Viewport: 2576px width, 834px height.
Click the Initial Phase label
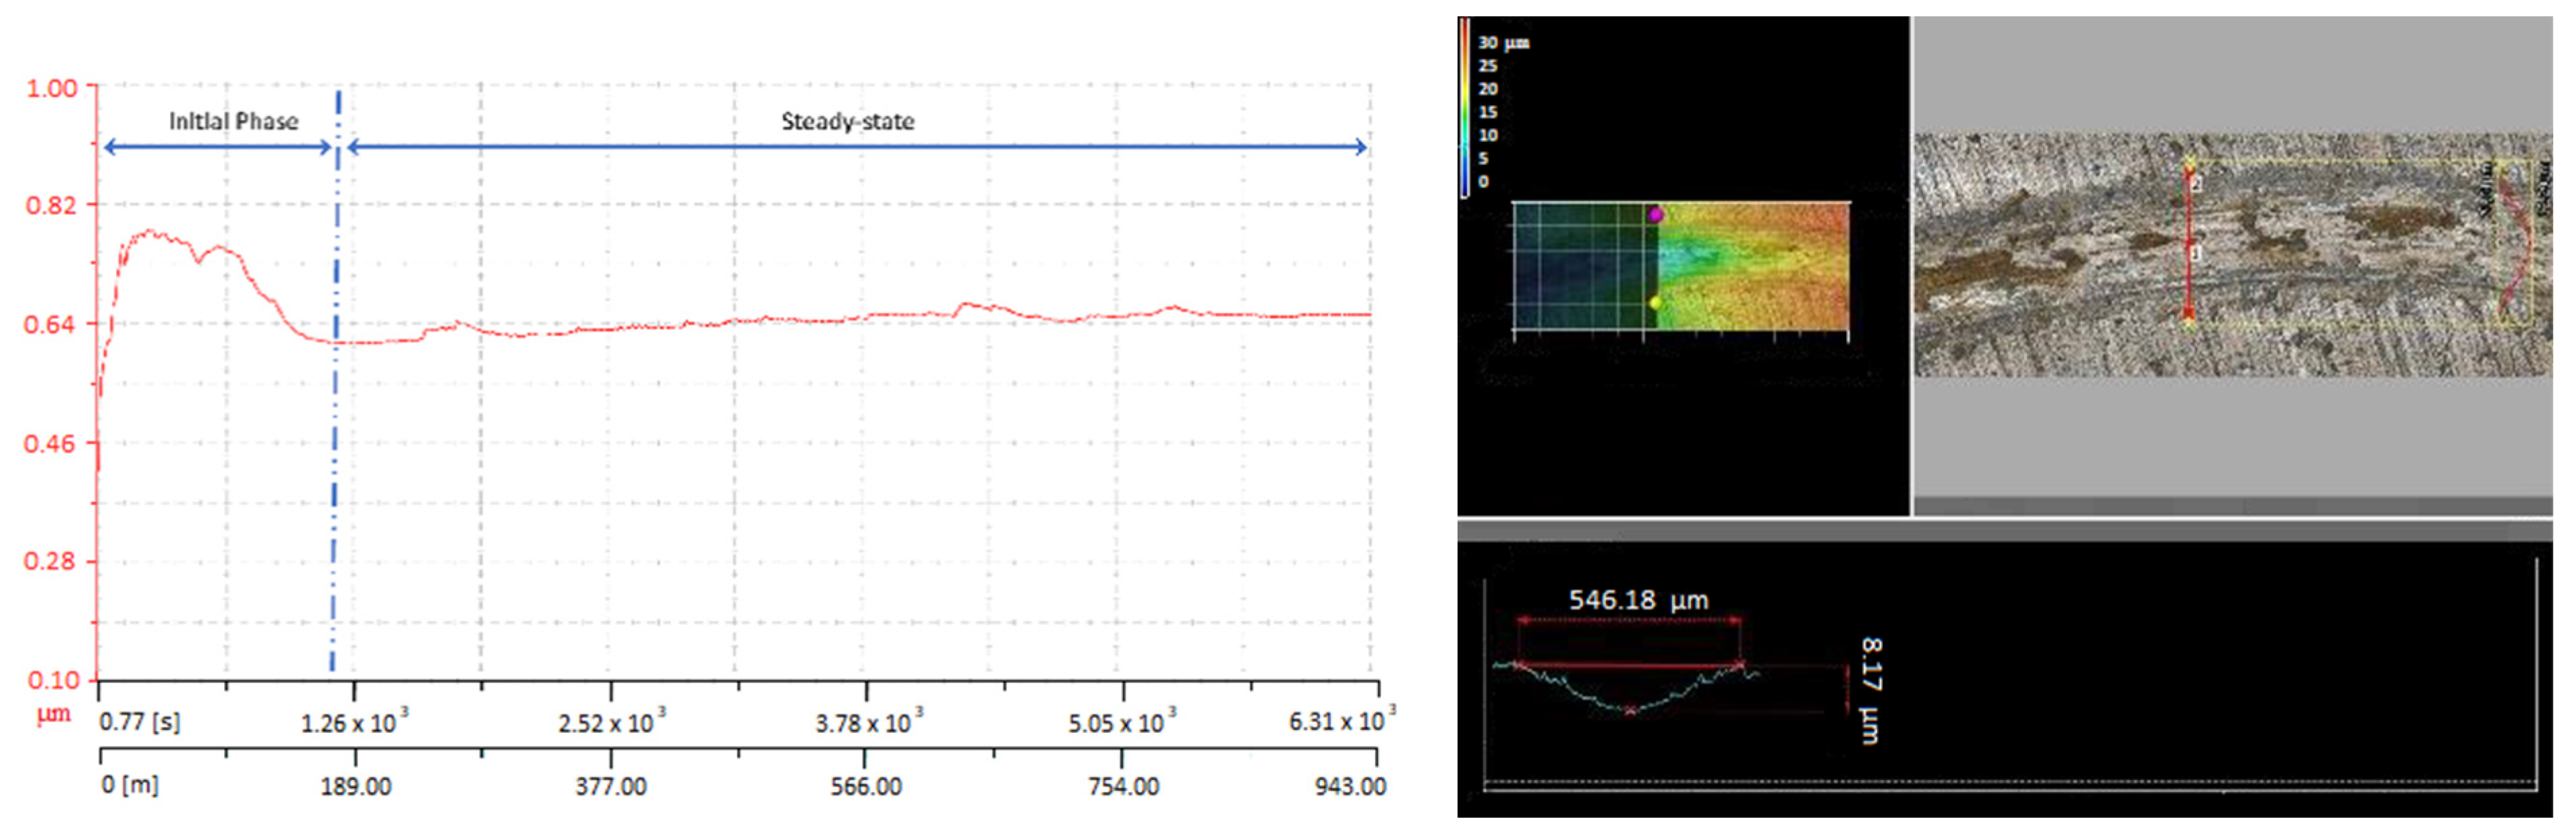233,122
